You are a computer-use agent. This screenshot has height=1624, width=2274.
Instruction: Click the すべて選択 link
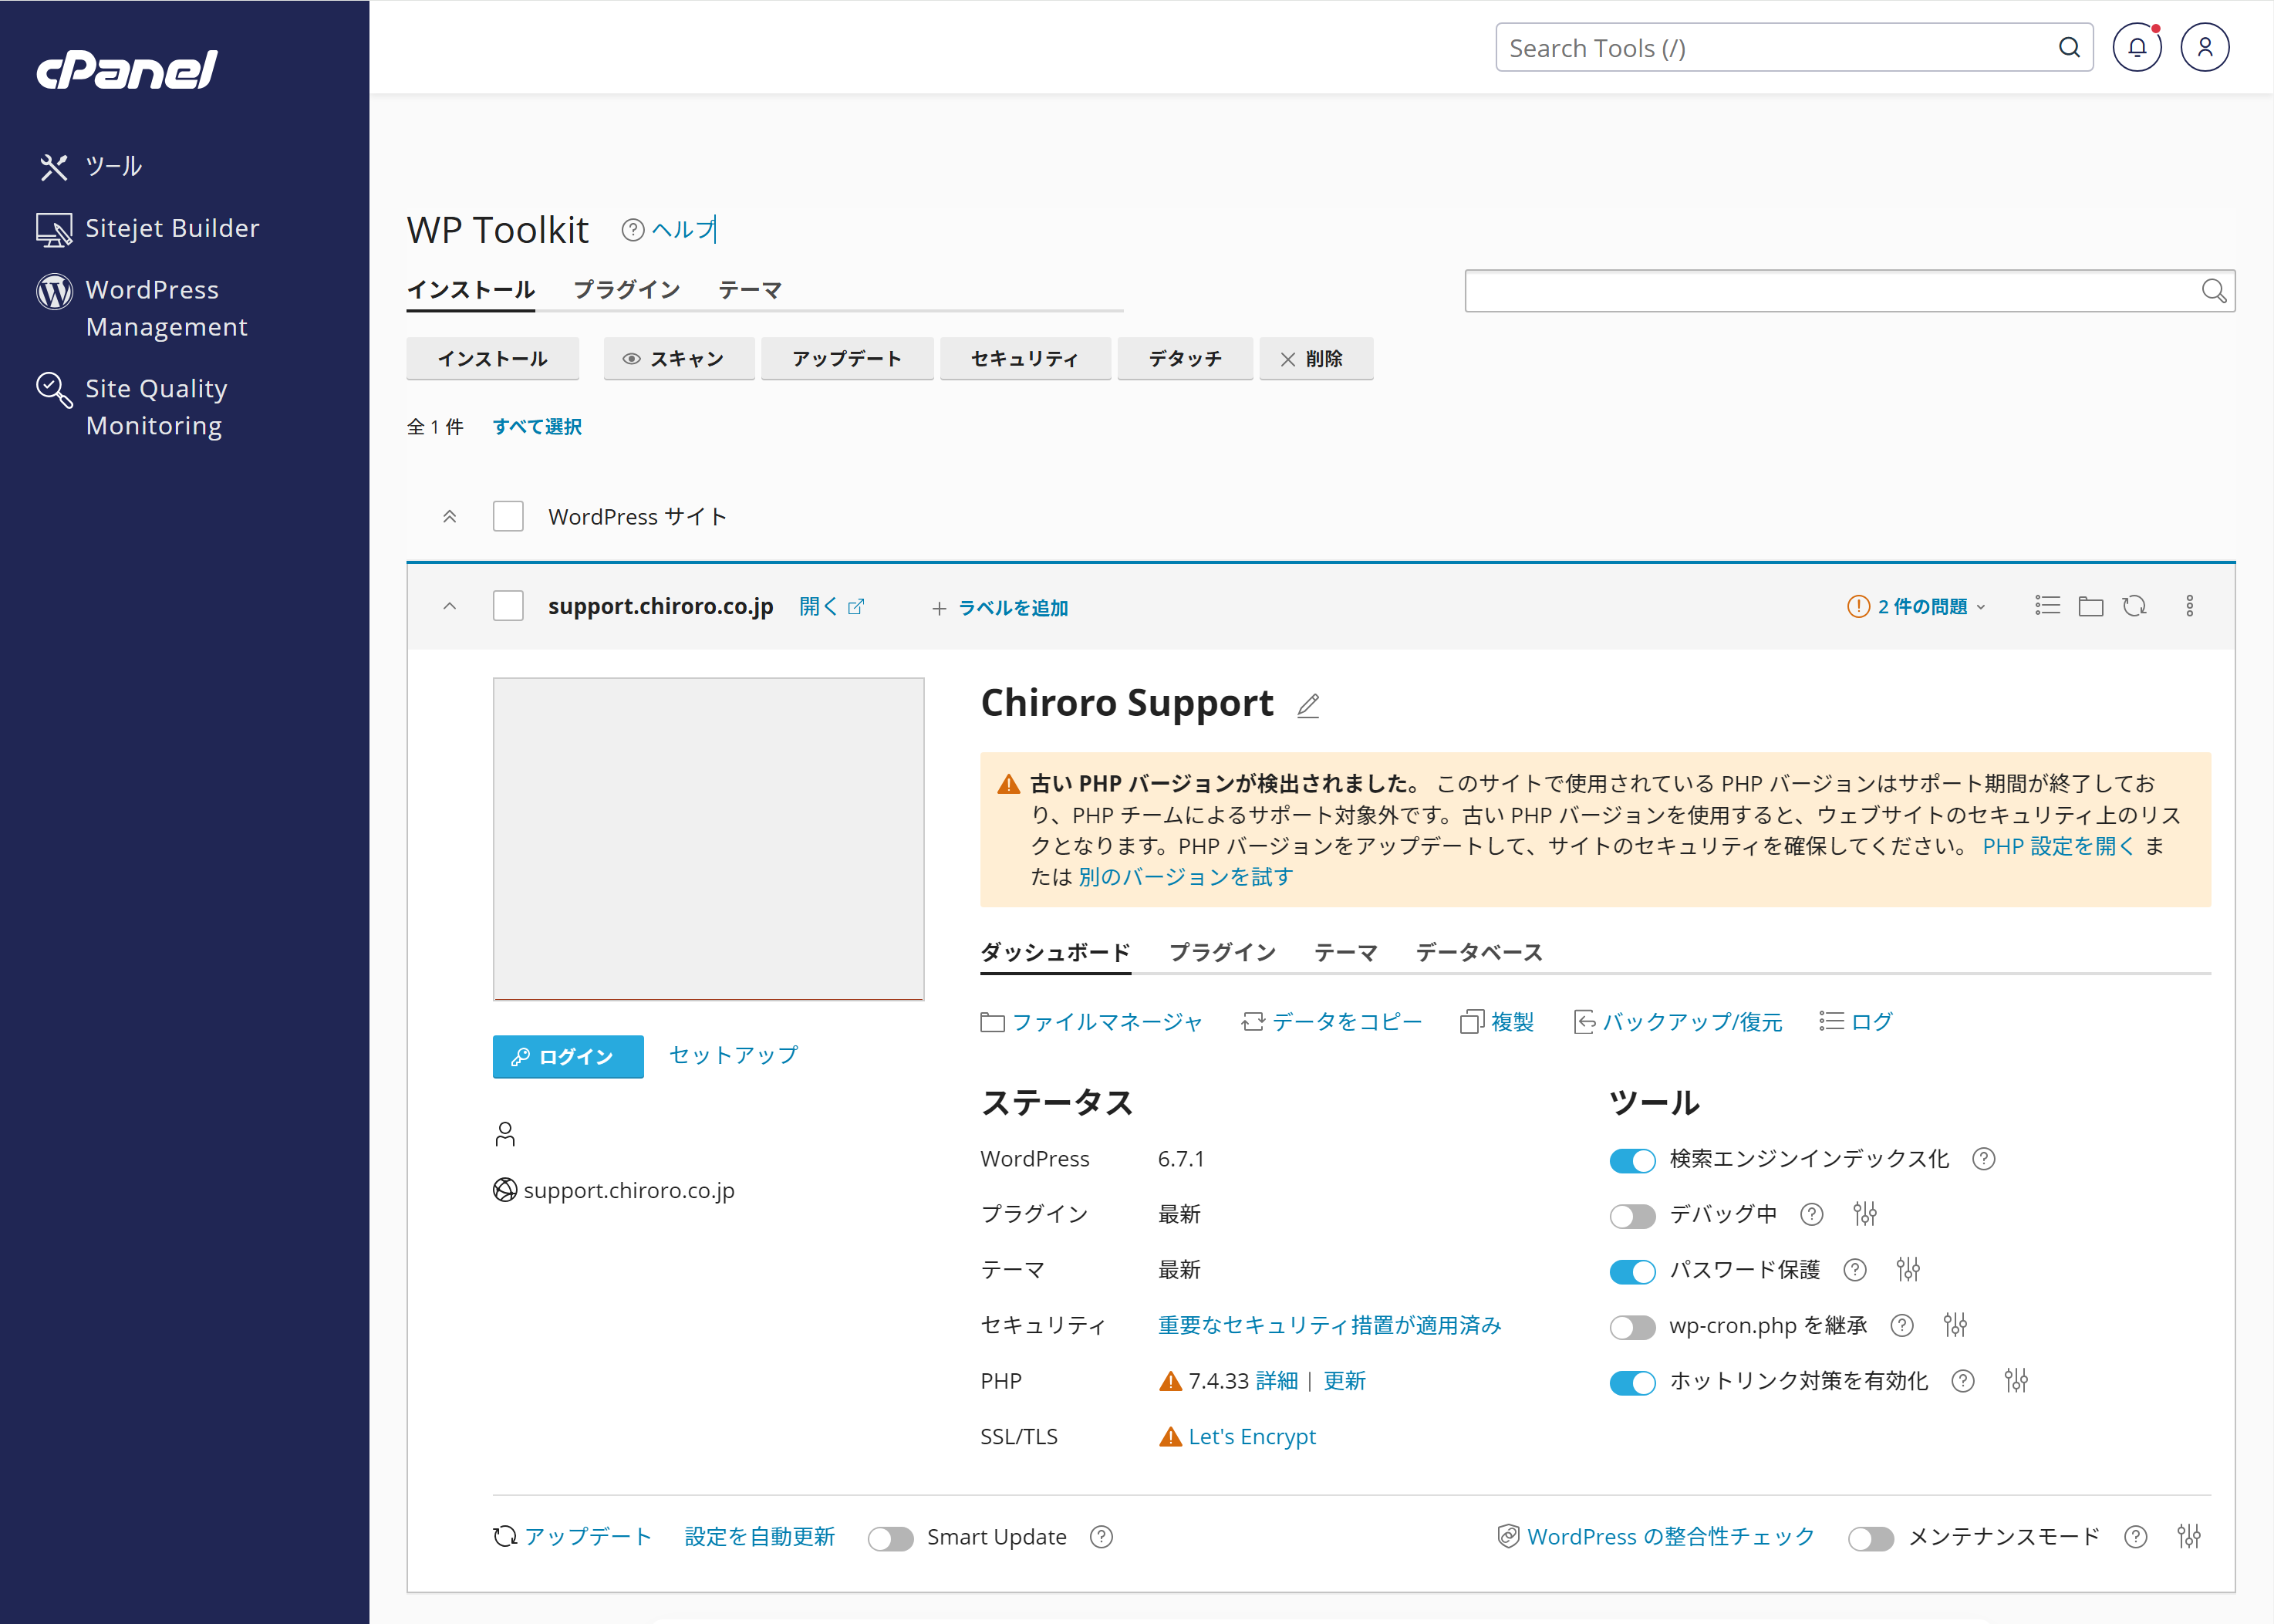[x=537, y=427]
